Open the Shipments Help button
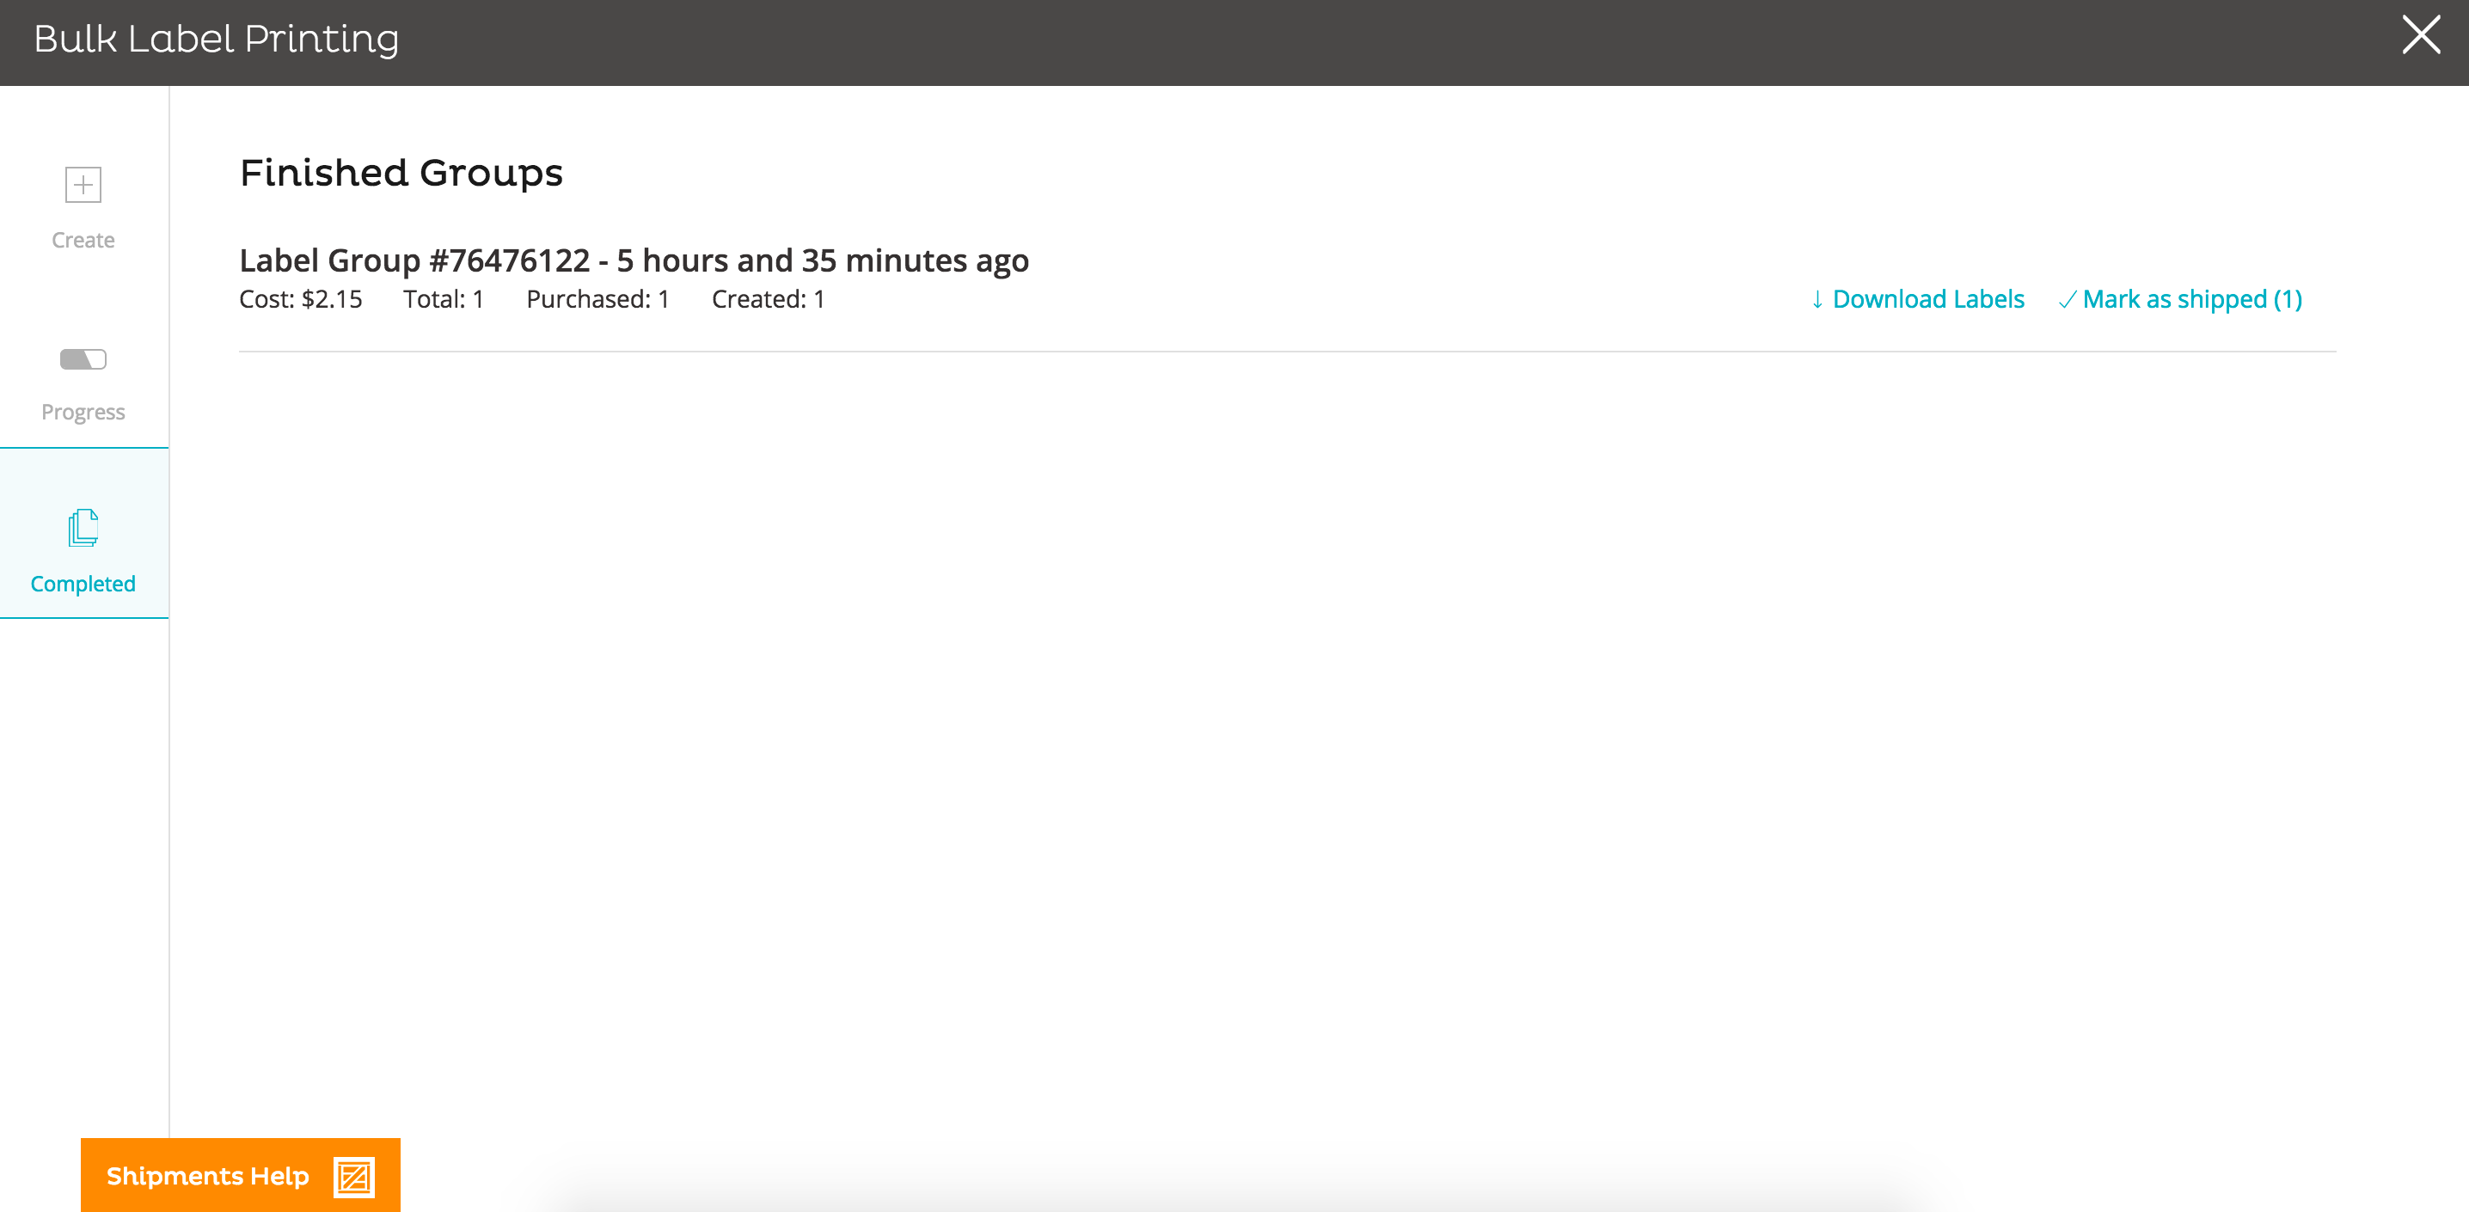 coord(208,1176)
